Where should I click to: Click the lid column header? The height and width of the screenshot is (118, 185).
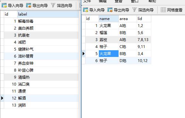pyautogui.click(x=144, y=19)
